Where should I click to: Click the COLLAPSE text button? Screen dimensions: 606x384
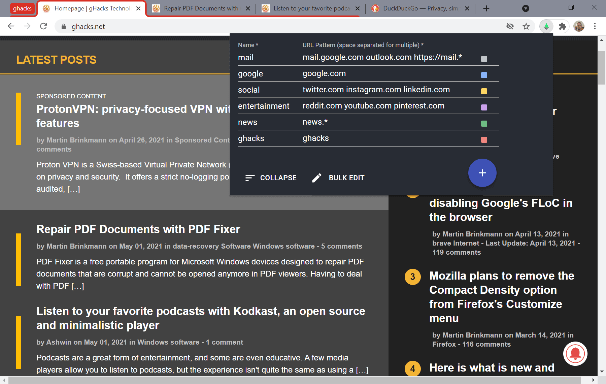coord(278,178)
